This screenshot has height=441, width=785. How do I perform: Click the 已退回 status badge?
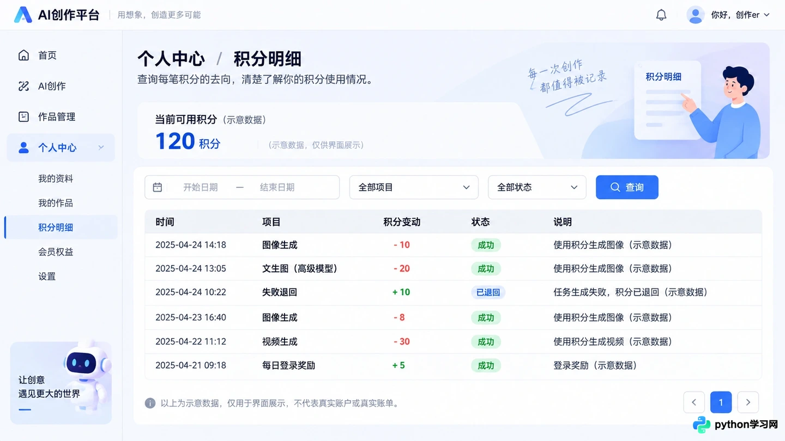pyautogui.click(x=488, y=292)
